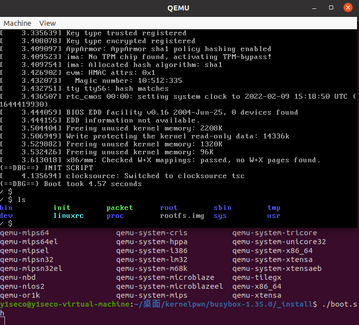
Task: Click 'packet' in ls output
Action: (120, 208)
